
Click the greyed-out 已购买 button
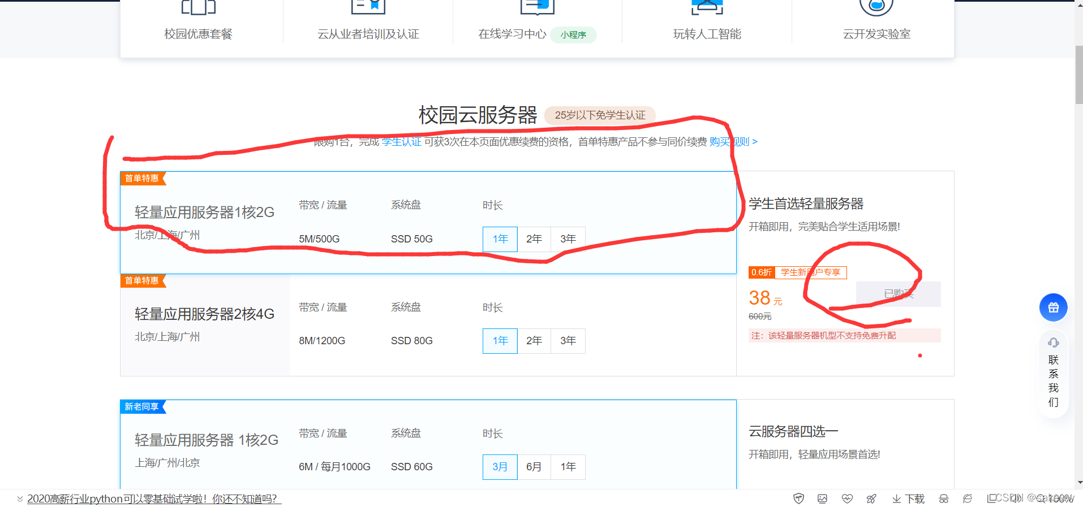899,294
